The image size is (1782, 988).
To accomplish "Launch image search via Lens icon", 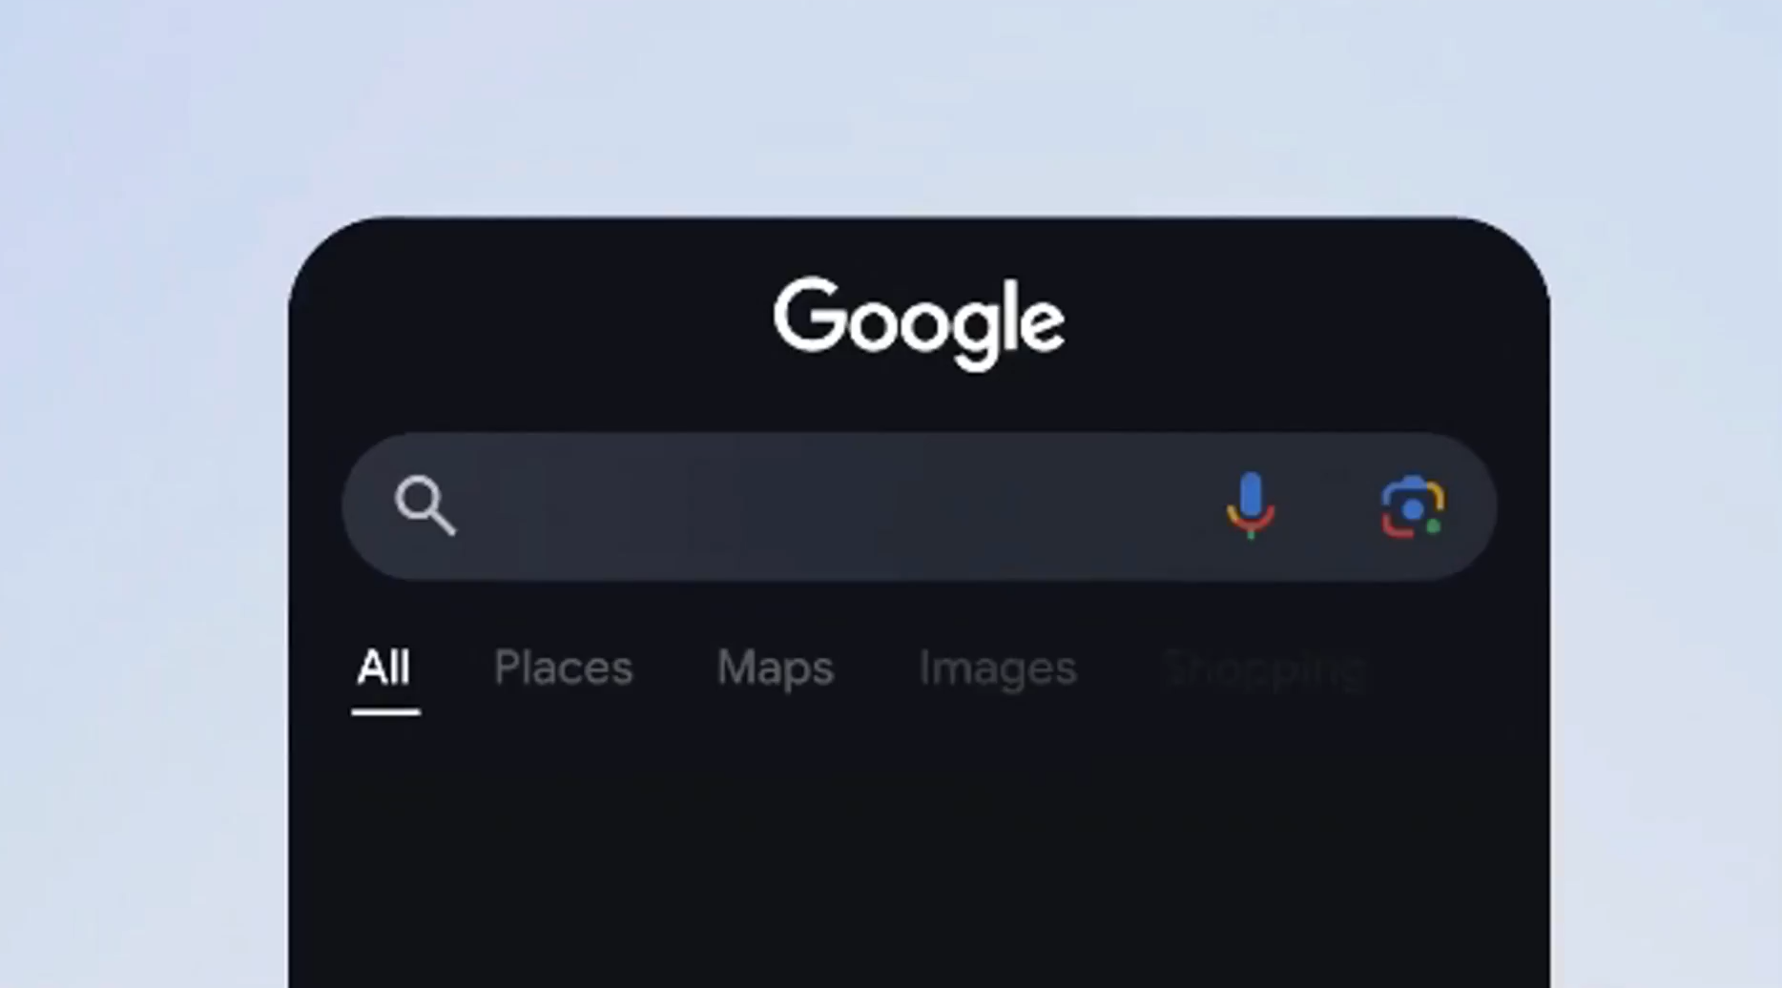I will 1413,507.
